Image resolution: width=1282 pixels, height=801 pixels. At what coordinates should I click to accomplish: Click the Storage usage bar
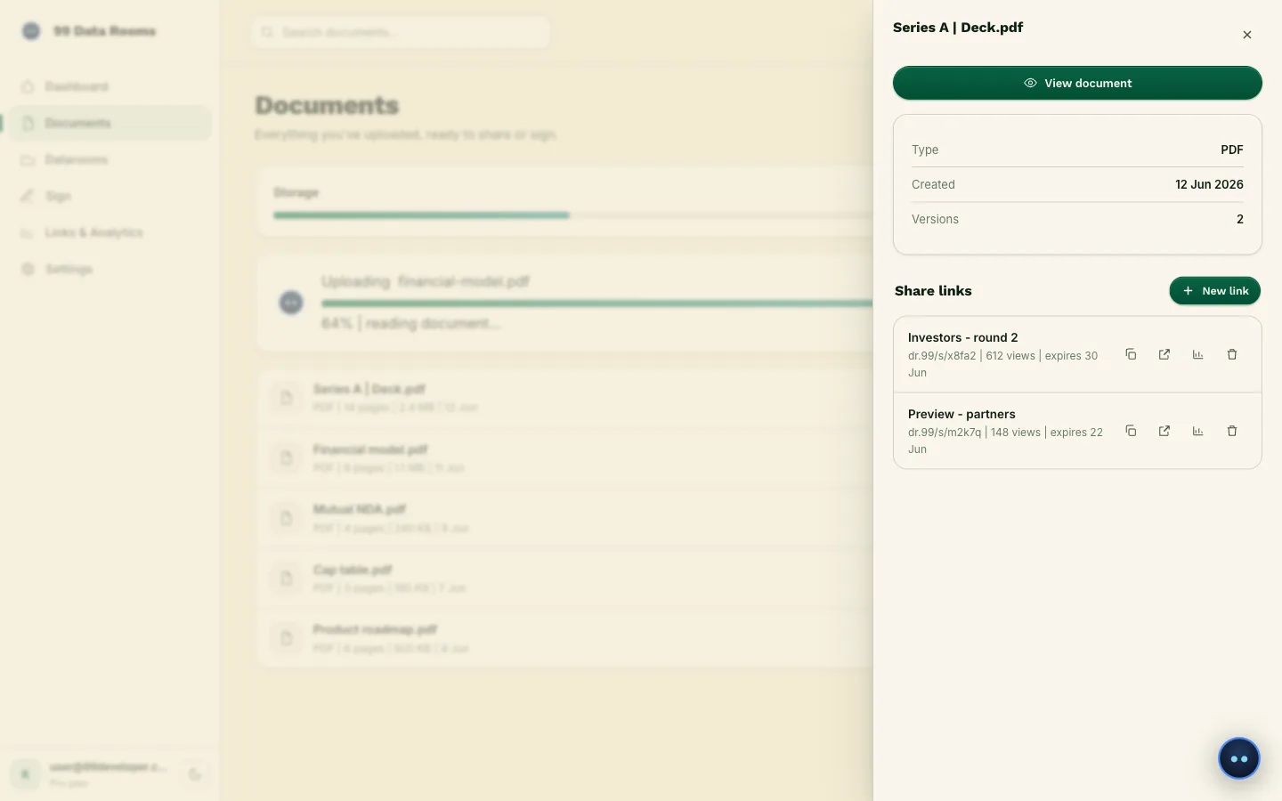pyautogui.click(x=573, y=214)
